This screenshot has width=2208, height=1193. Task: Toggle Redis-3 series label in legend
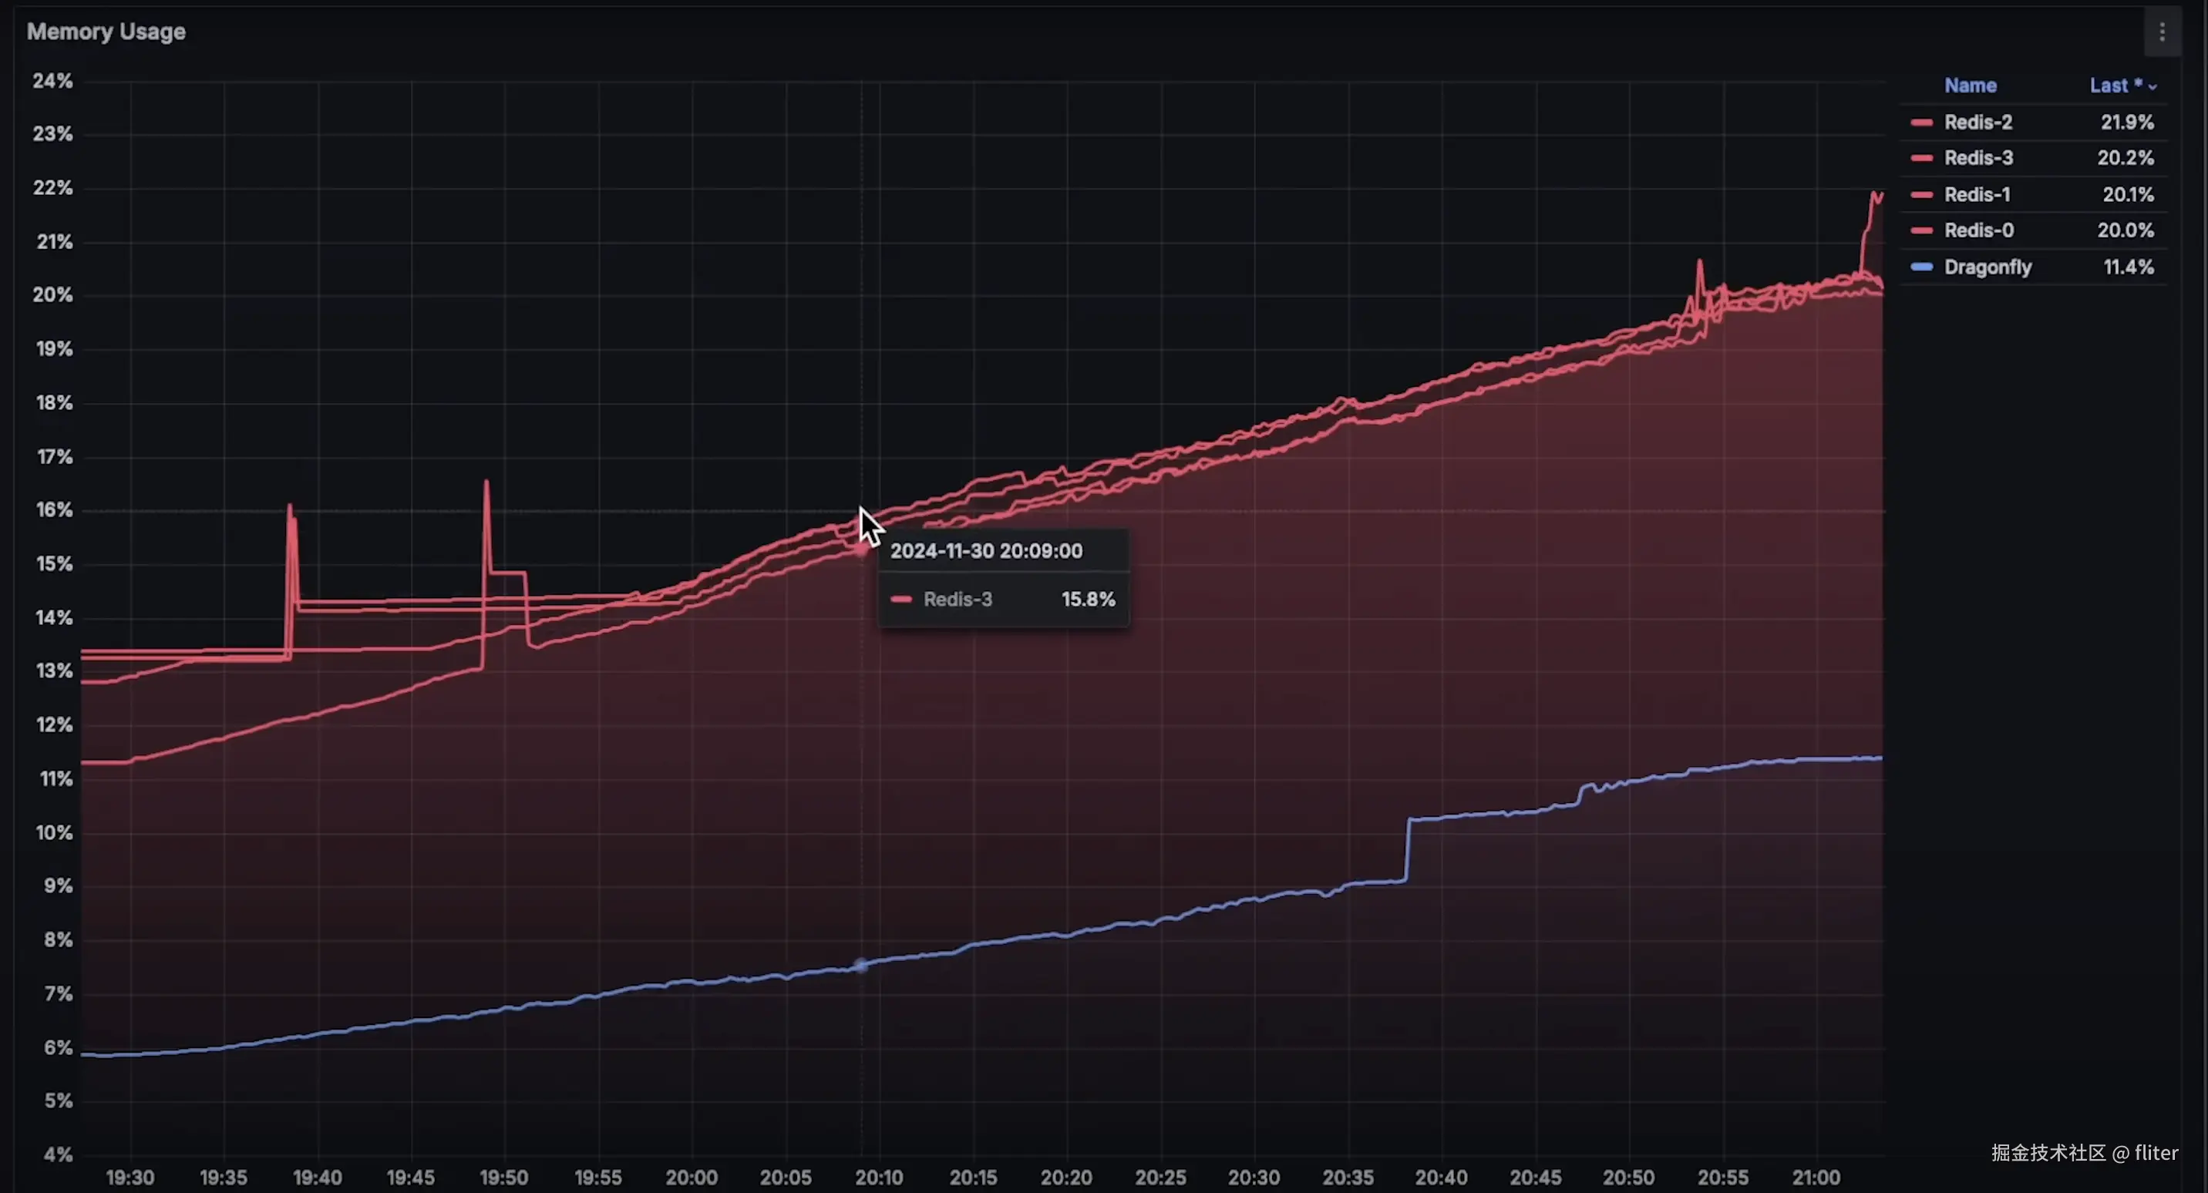pos(1977,159)
